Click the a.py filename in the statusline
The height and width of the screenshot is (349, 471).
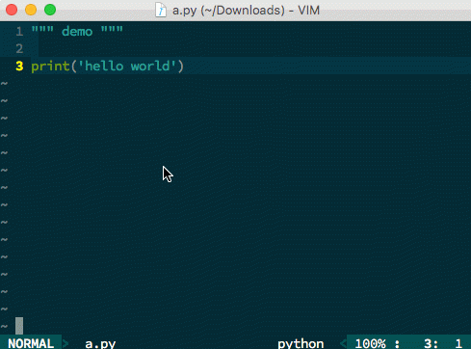[100, 344]
